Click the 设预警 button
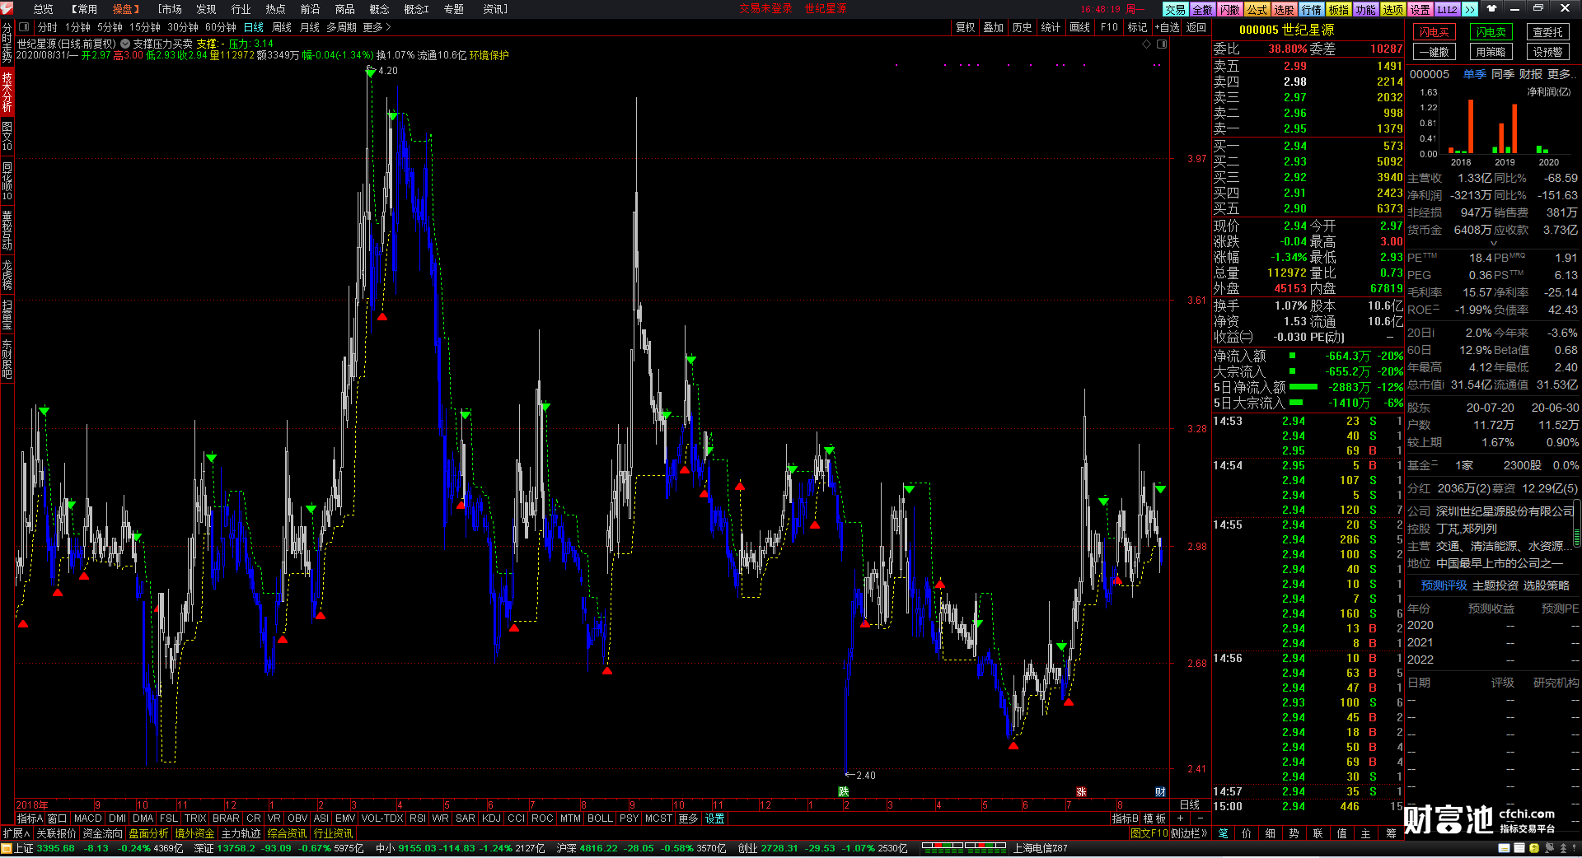The width and height of the screenshot is (1582, 858). pos(1547,51)
